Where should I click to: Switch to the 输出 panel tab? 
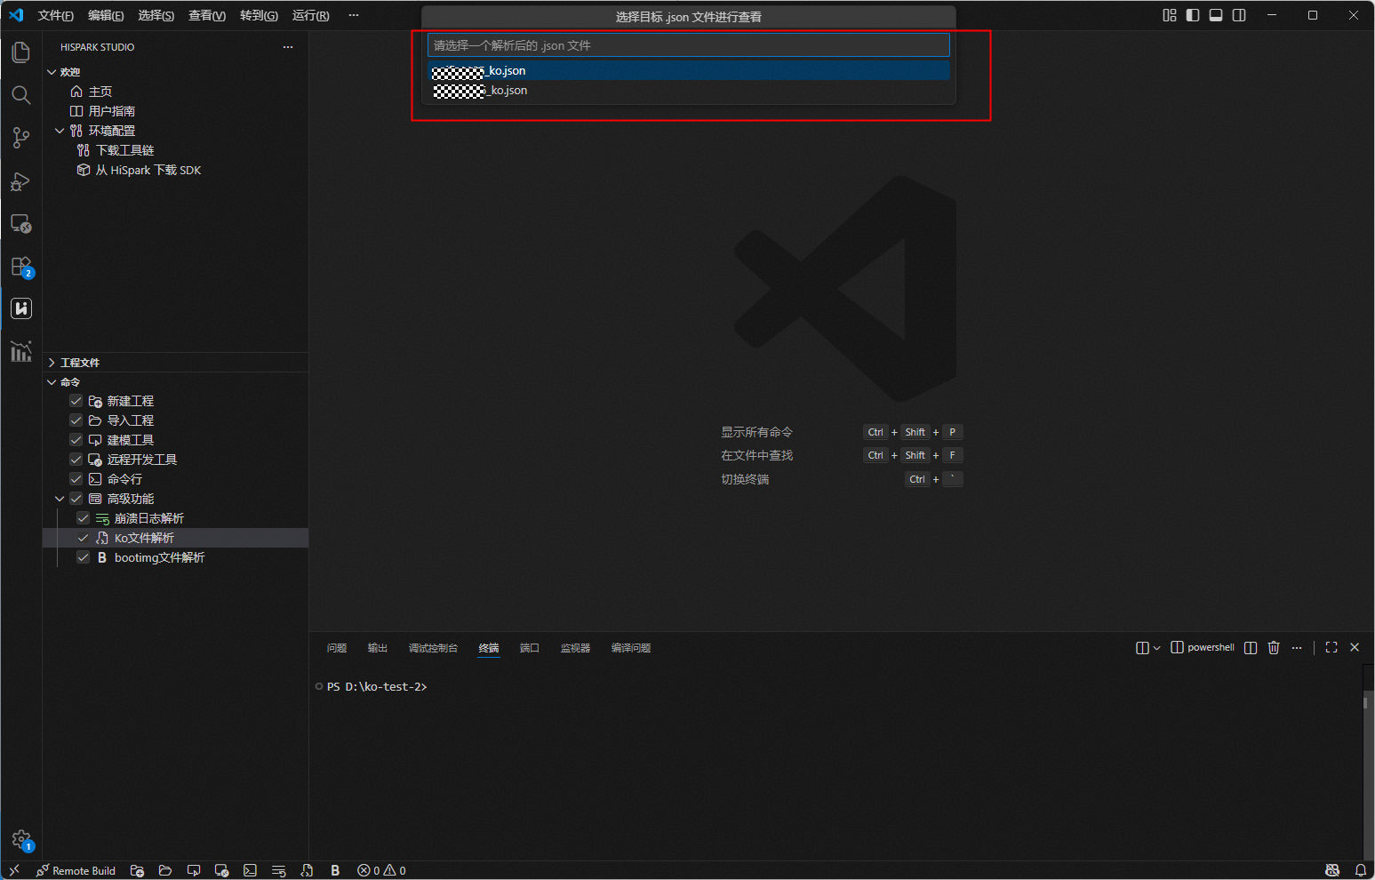point(378,648)
